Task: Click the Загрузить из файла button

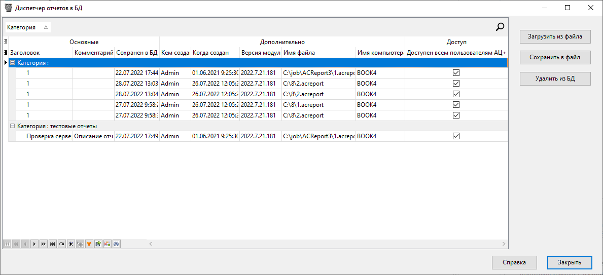Action: (x=555, y=36)
